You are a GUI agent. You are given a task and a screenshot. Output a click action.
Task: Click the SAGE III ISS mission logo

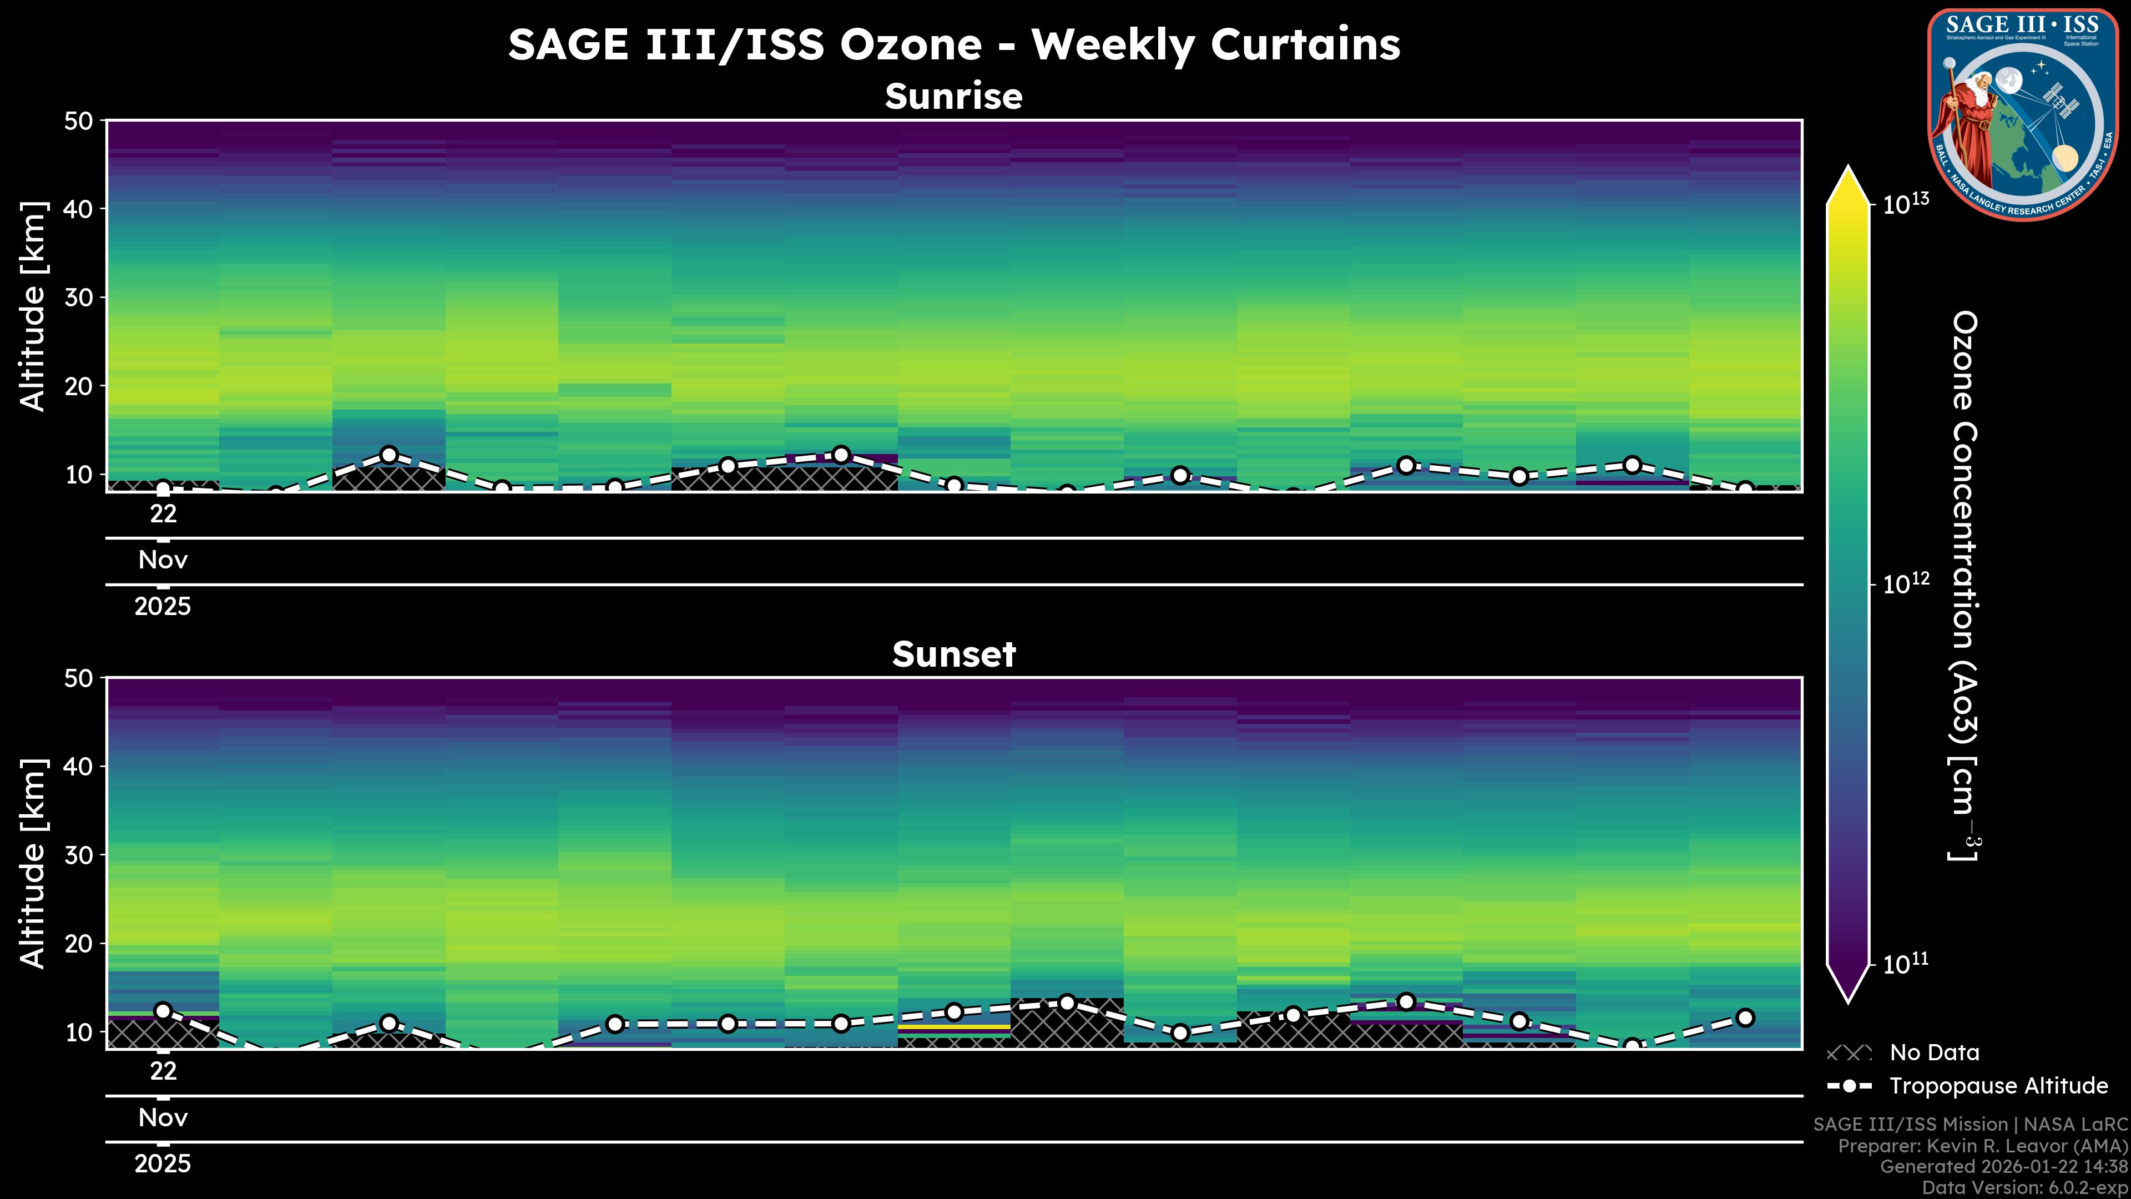(x=2023, y=114)
